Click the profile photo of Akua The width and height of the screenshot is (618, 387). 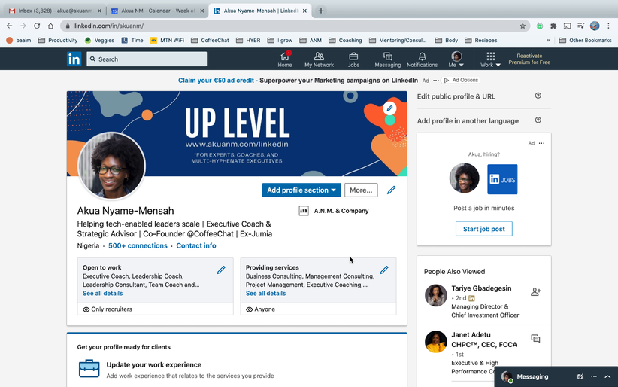click(112, 166)
